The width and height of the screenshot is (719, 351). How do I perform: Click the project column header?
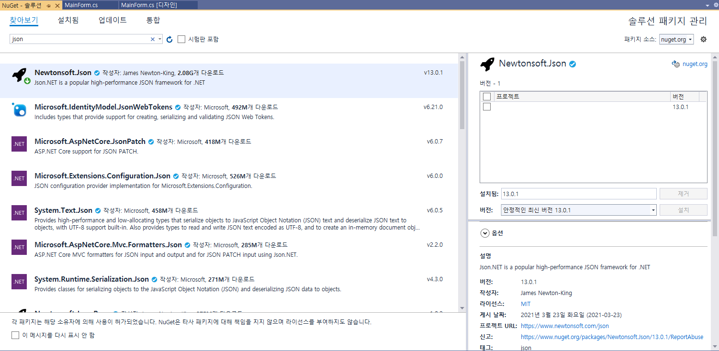click(x=582, y=97)
